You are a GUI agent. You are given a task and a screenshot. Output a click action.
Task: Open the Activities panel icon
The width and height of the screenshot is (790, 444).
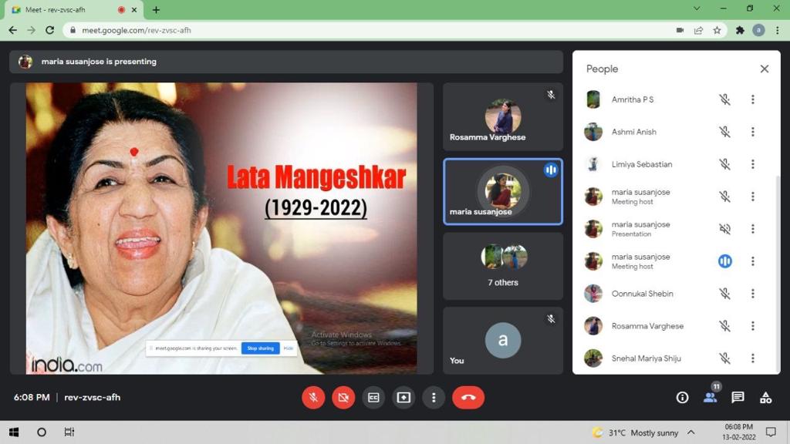tap(765, 398)
